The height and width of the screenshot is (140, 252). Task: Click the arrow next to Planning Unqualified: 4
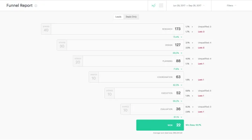point(192,59)
